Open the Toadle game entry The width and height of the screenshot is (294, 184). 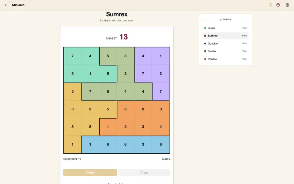tap(225, 51)
